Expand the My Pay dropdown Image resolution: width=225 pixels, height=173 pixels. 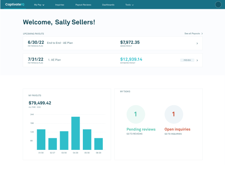(39, 5)
